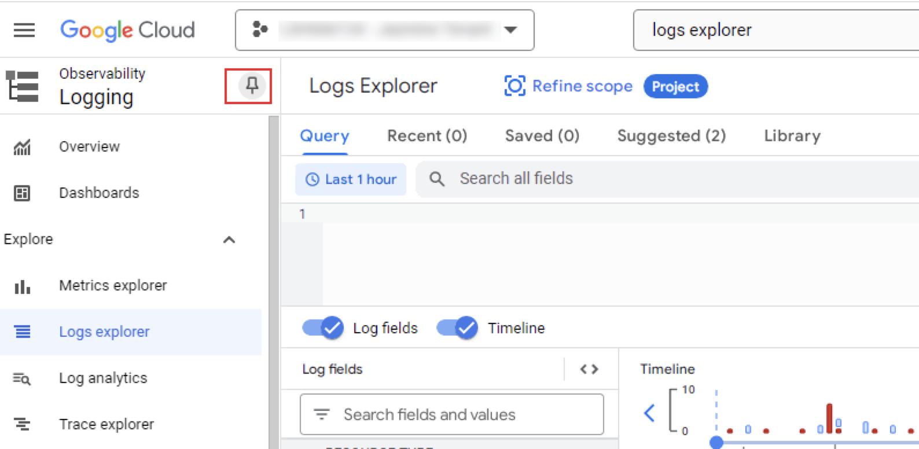Viewport: 919px width, 449px height.
Task: Switch to the Saved (0) tab
Action: [542, 136]
